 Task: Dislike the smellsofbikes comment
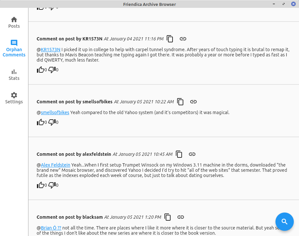click(x=52, y=122)
